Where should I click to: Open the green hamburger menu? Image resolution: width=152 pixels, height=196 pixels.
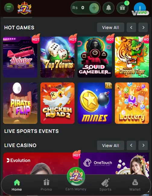(x=9, y=8)
